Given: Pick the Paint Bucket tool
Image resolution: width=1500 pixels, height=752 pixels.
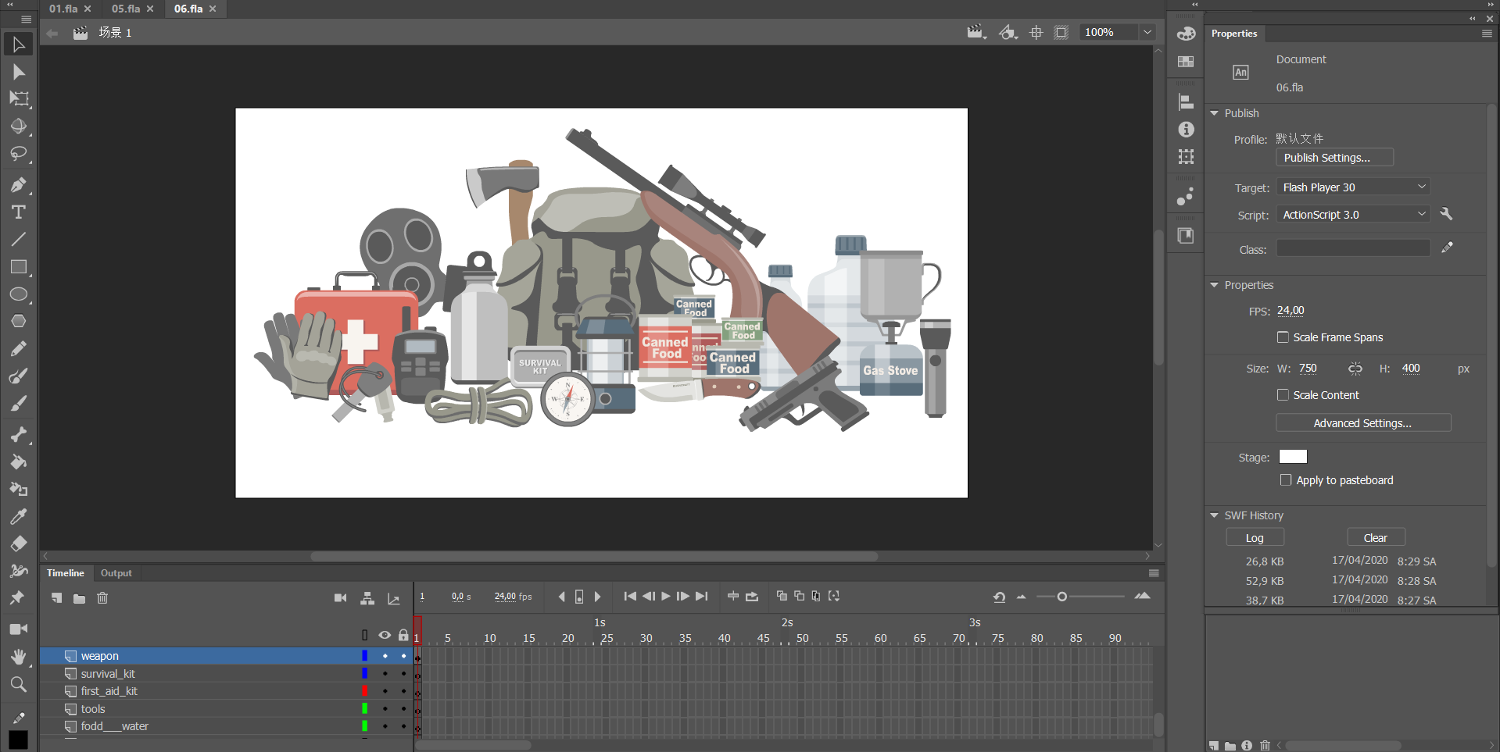Looking at the screenshot, I should pyautogui.click(x=18, y=462).
